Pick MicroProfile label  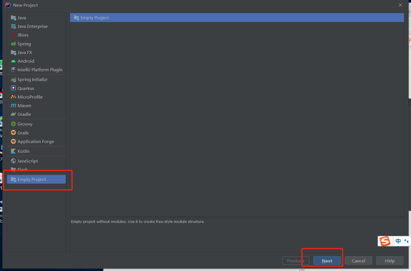(30, 97)
